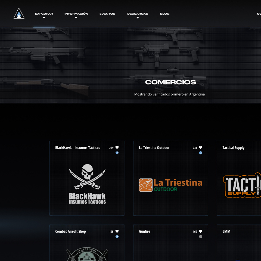Change the Argentina country filter
Image resolution: width=261 pixels, height=261 pixels.
coord(197,94)
